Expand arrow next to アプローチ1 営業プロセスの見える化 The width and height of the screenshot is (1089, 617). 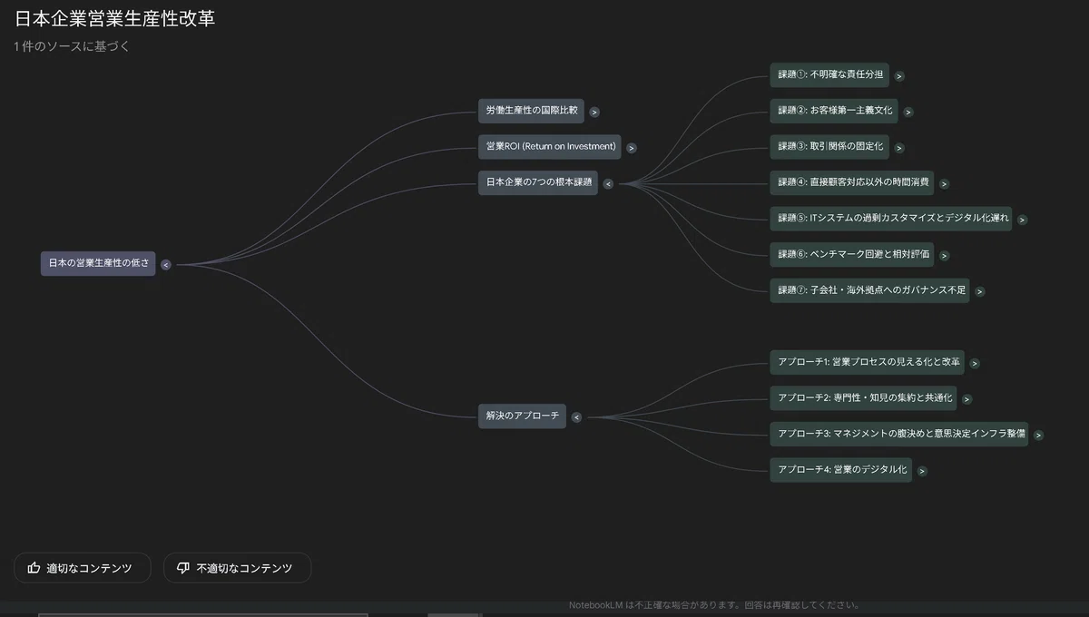pyautogui.click(x=975, y=363)
